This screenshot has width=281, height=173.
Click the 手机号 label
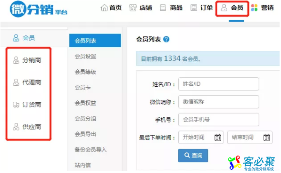click(165, 120)
